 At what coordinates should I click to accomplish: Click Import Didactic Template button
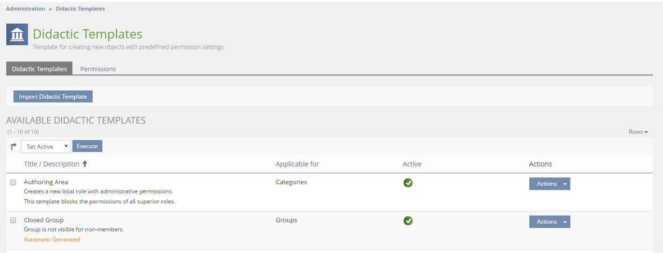click(x=53, y=97)
